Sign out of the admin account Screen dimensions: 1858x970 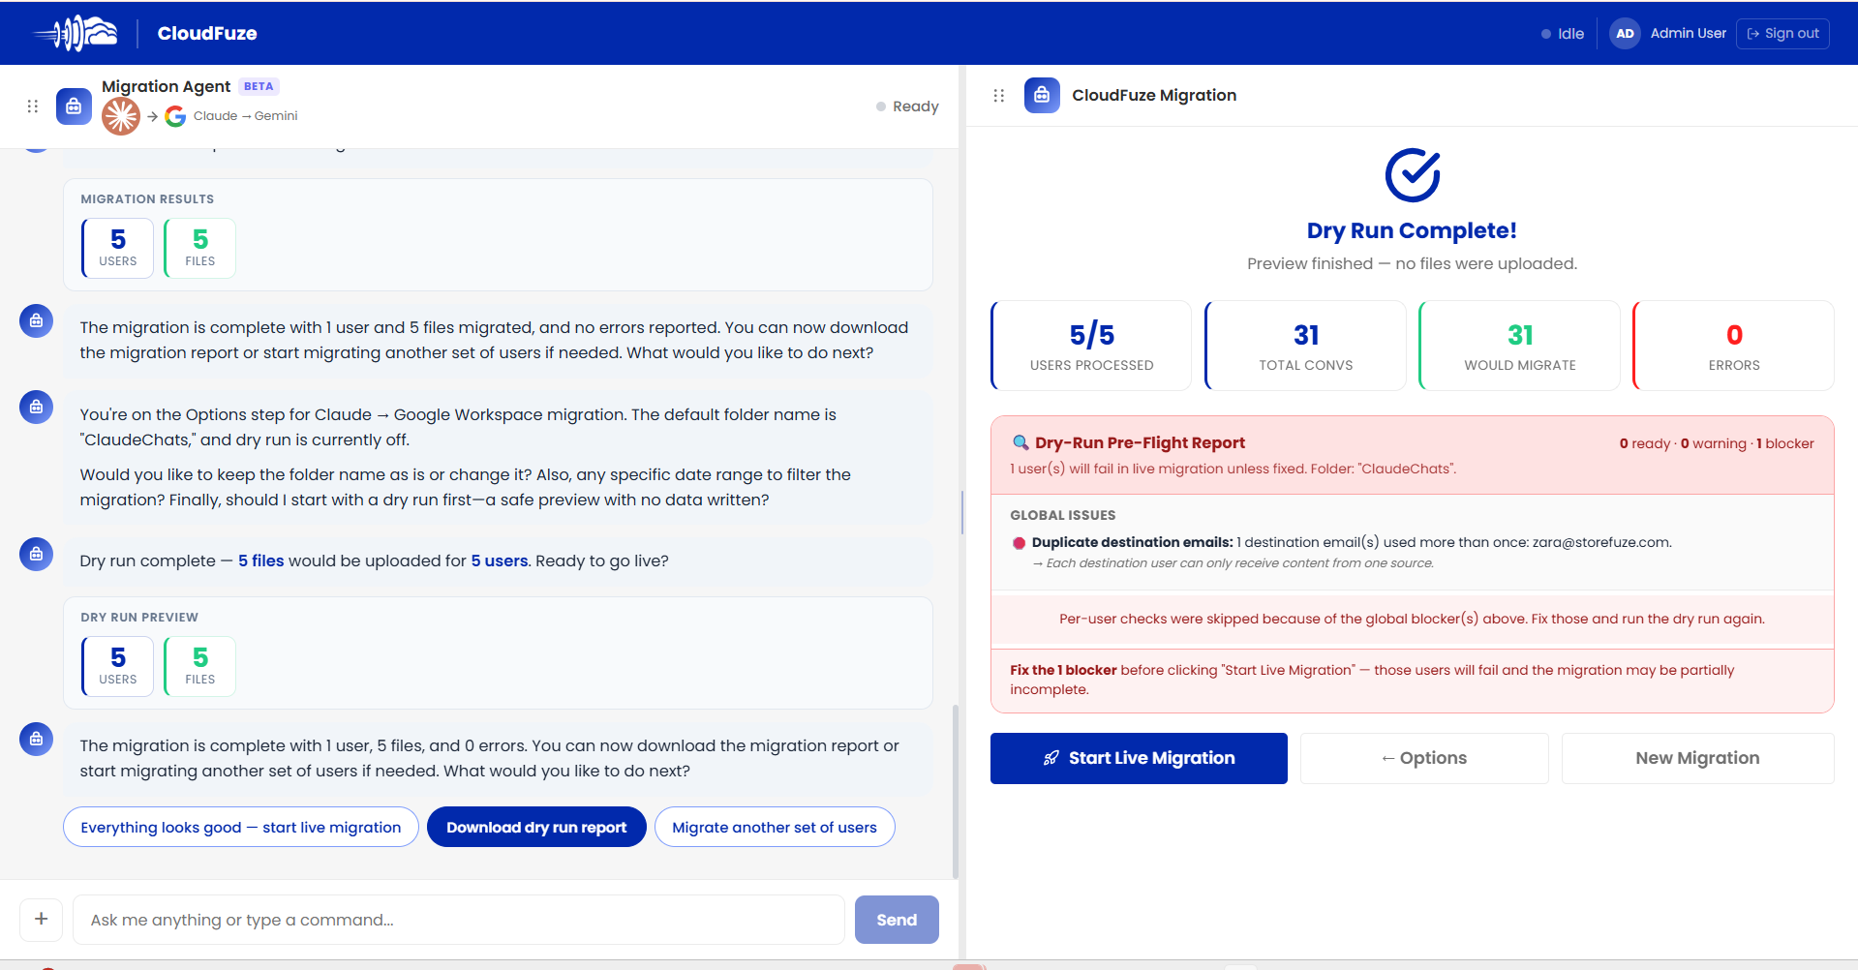coord(1782,33)
